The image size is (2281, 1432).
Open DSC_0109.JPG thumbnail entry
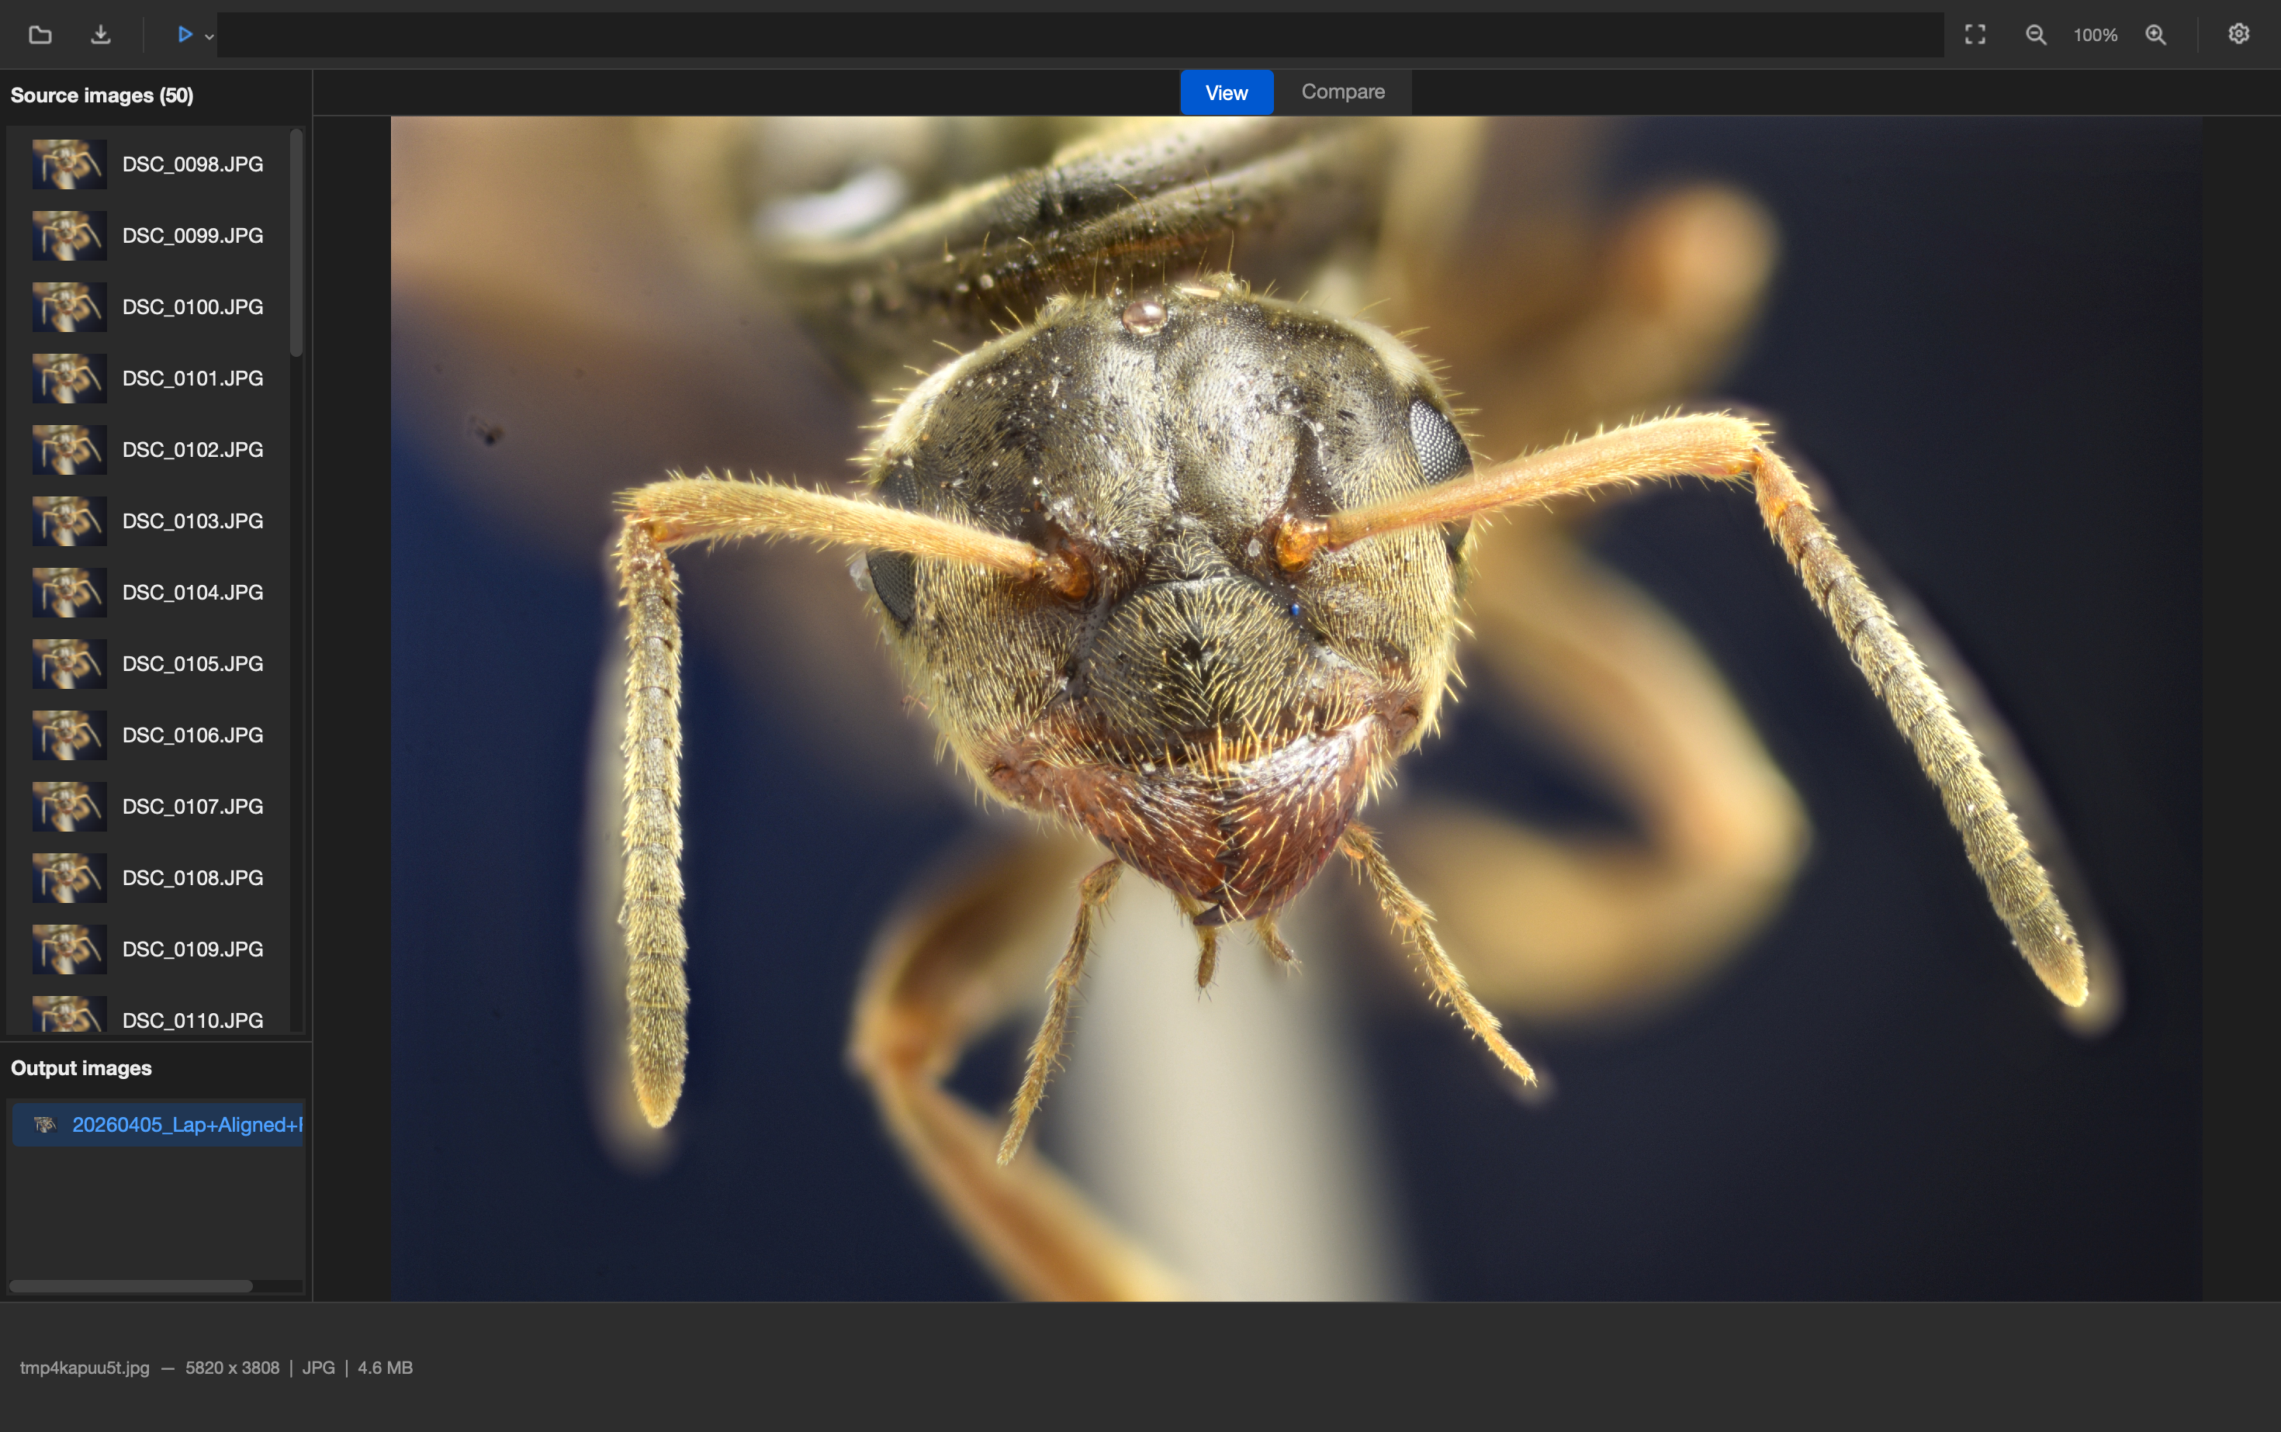[x=149, y=949]
